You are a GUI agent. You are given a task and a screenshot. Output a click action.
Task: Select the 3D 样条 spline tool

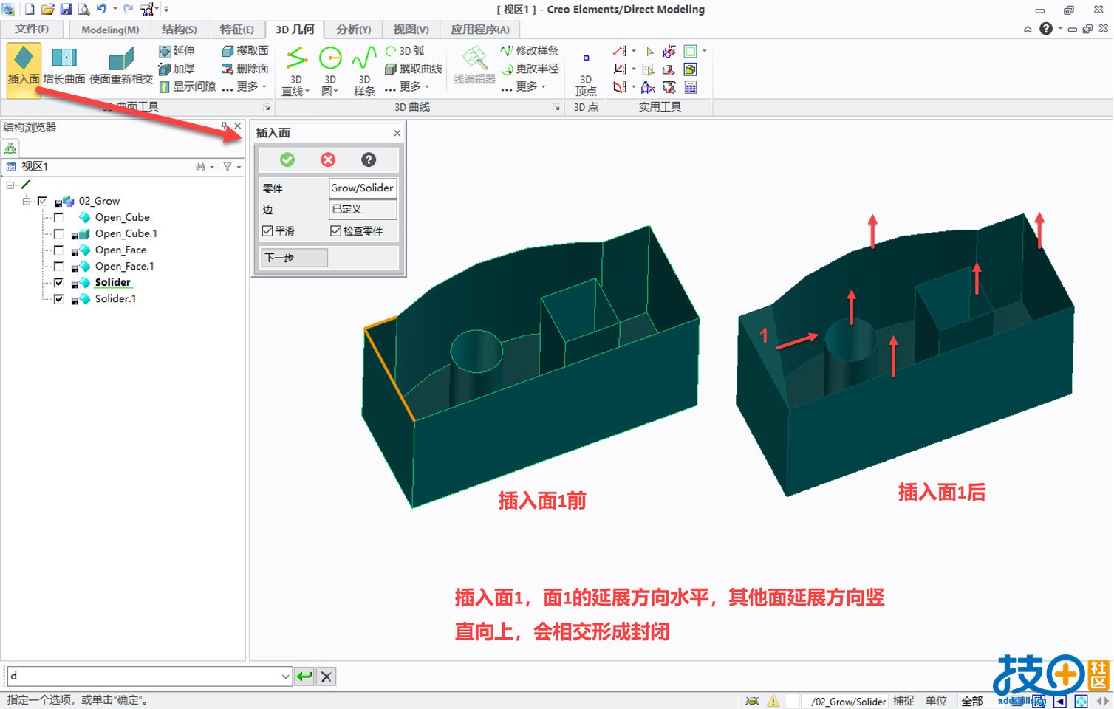(x=364, y=70)
